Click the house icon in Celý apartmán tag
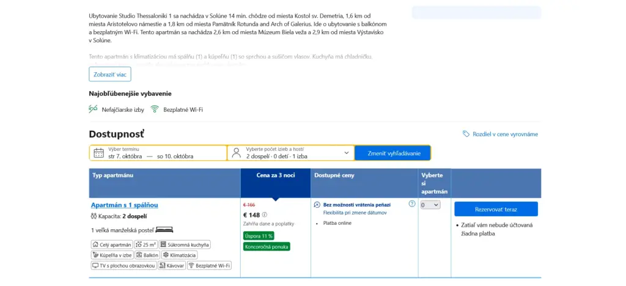 coord(95,244)
